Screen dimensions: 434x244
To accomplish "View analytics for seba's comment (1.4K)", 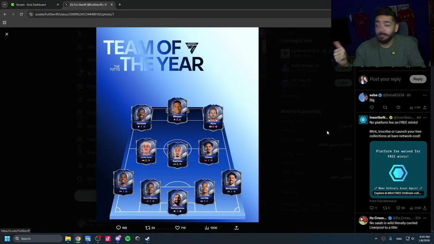I will (415, 107).
